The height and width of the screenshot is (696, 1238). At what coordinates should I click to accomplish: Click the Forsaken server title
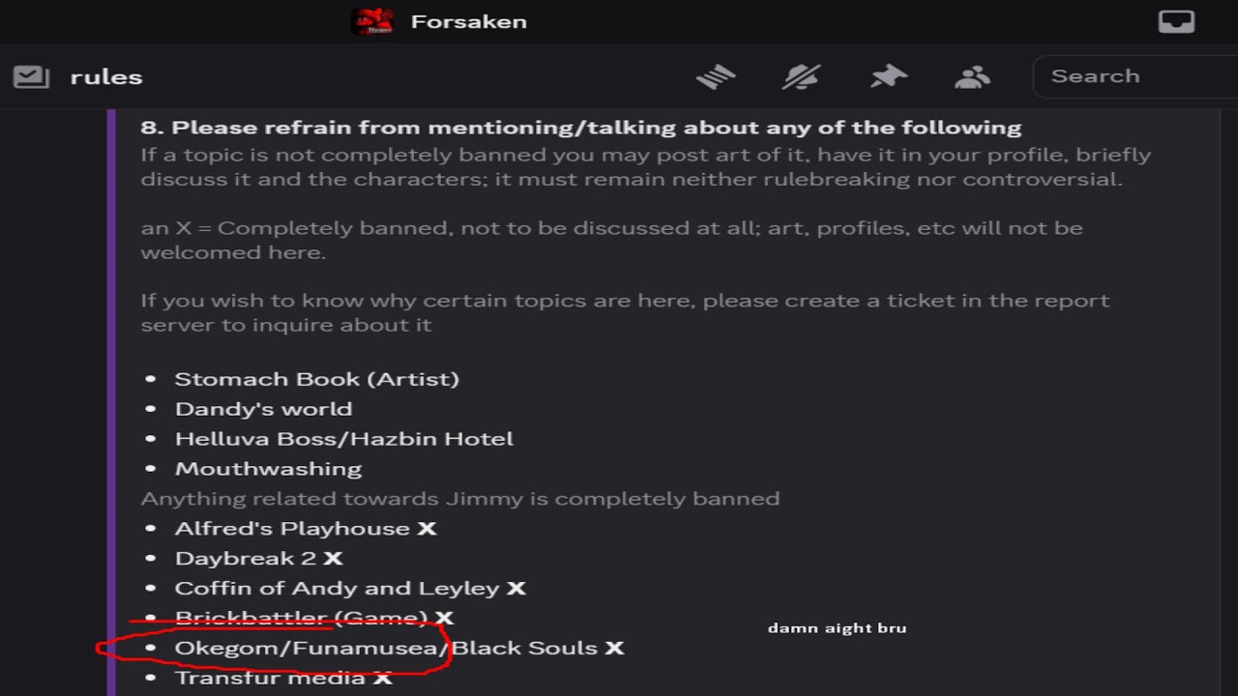pyautogui.click(x=469, y=21)
